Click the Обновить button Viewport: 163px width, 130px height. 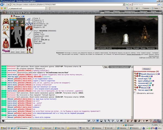[146, 69]
